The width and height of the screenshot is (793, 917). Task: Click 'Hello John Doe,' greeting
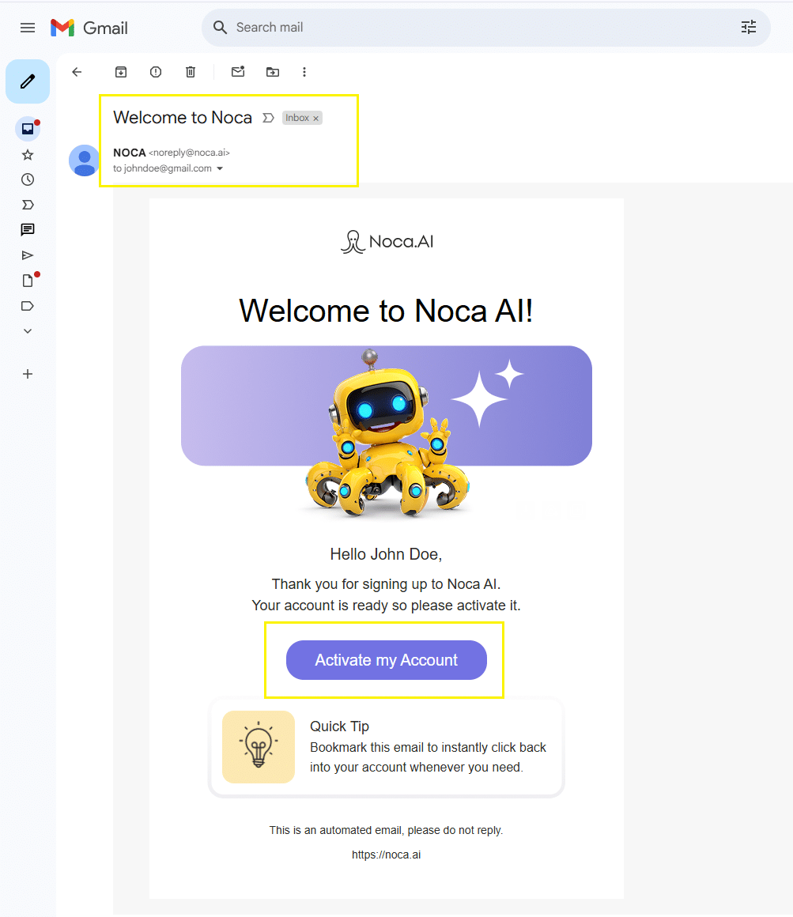coord(386,554)
